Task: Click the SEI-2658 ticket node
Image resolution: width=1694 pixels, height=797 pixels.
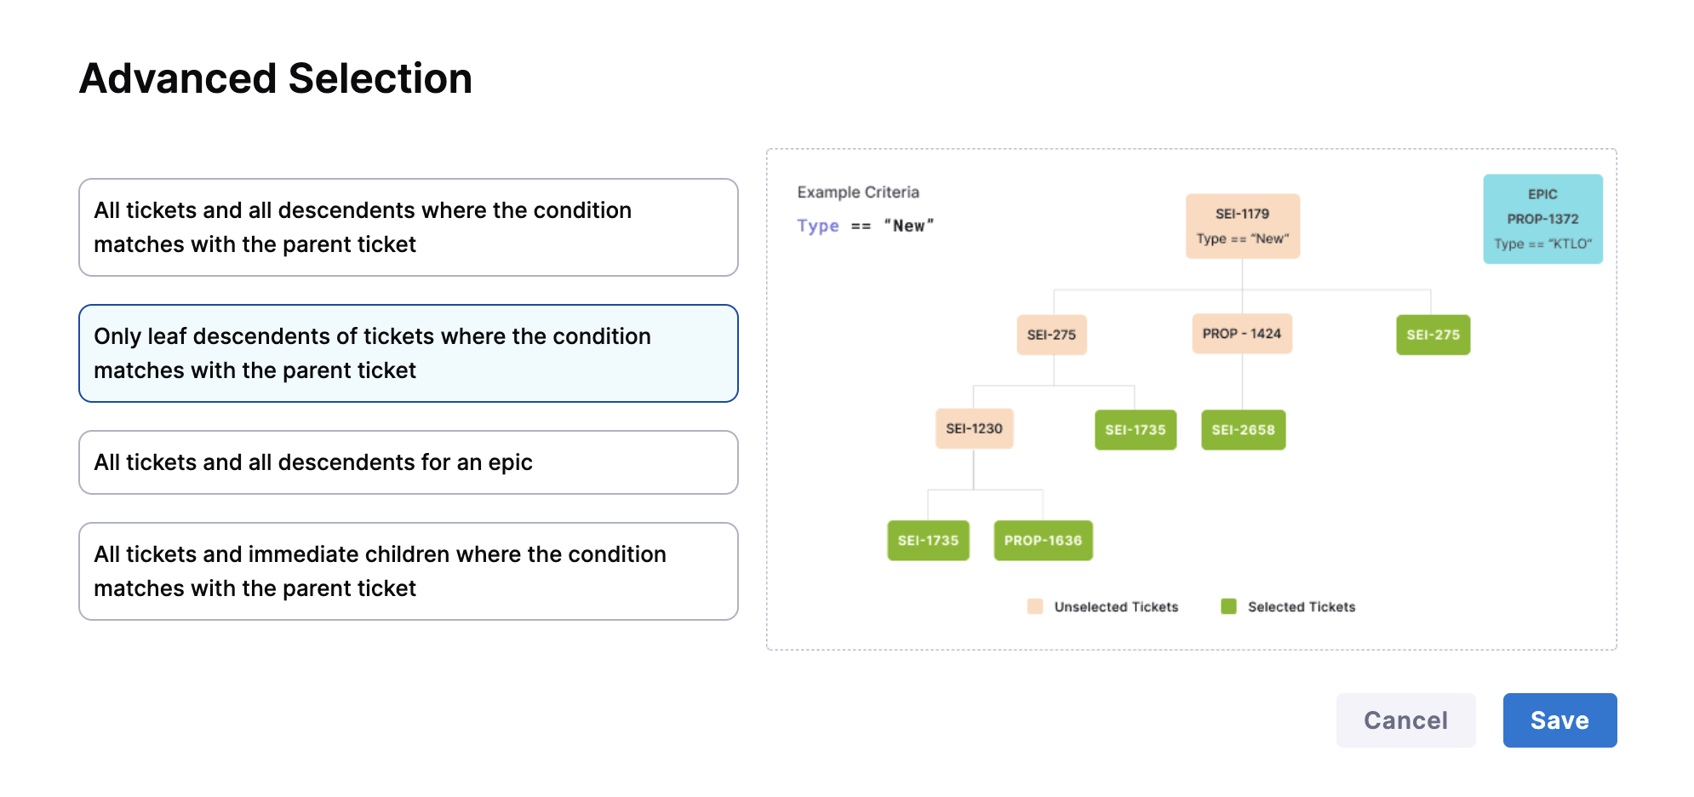Action: click(1243, 430)
